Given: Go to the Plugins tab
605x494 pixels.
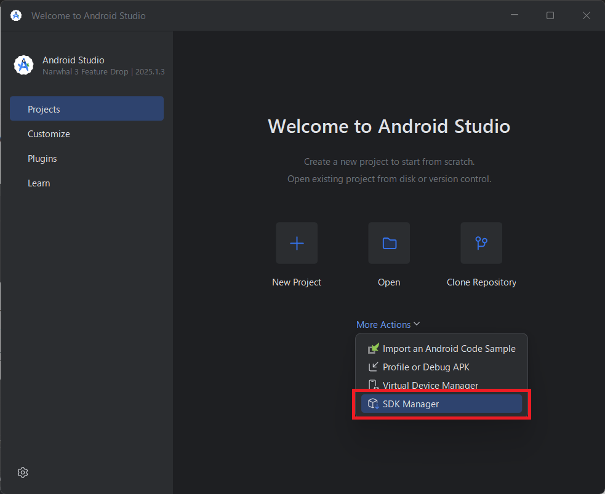Looking at the screenshot, I should 42,159.
